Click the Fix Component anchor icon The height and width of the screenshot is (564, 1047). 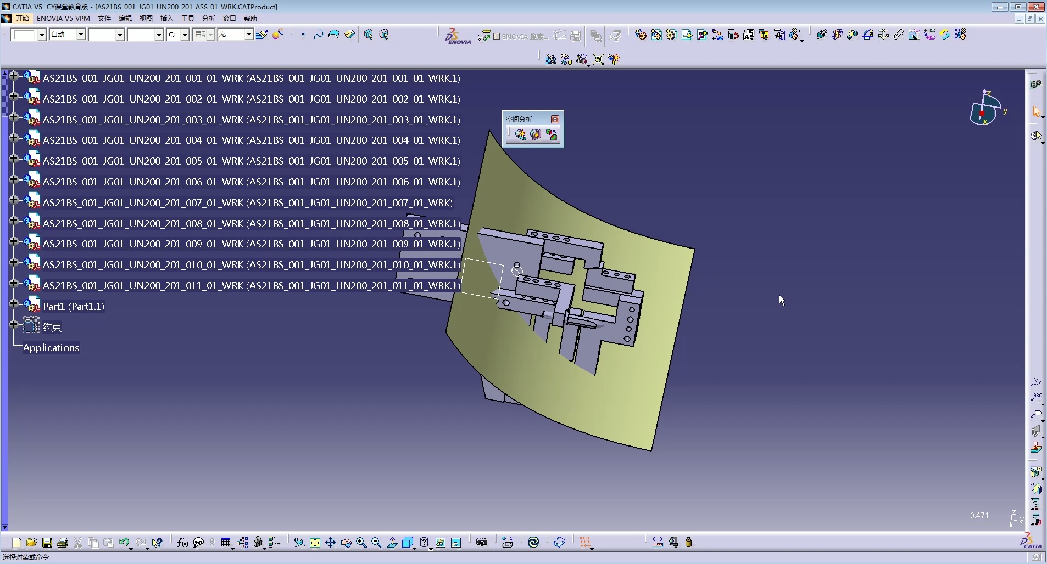click(883, 35)
